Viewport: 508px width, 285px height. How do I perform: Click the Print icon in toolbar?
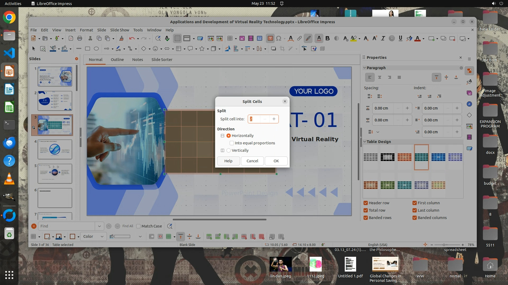[x=80, y=39]
